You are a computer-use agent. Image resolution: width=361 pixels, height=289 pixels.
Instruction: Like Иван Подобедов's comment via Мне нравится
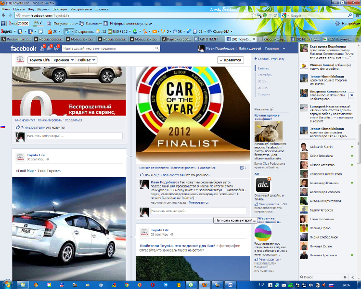coord(198,203)
